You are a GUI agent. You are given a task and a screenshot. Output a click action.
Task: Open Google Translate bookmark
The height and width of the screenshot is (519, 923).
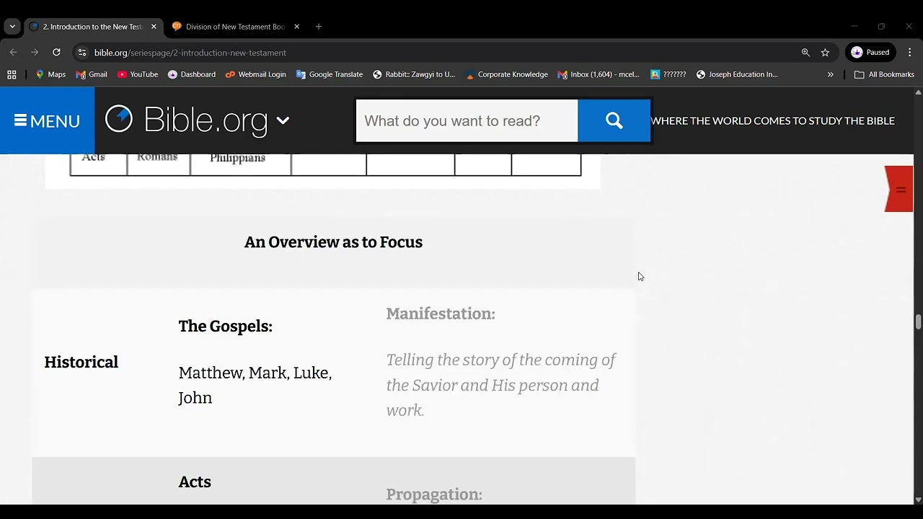click(x=330, y=74)
